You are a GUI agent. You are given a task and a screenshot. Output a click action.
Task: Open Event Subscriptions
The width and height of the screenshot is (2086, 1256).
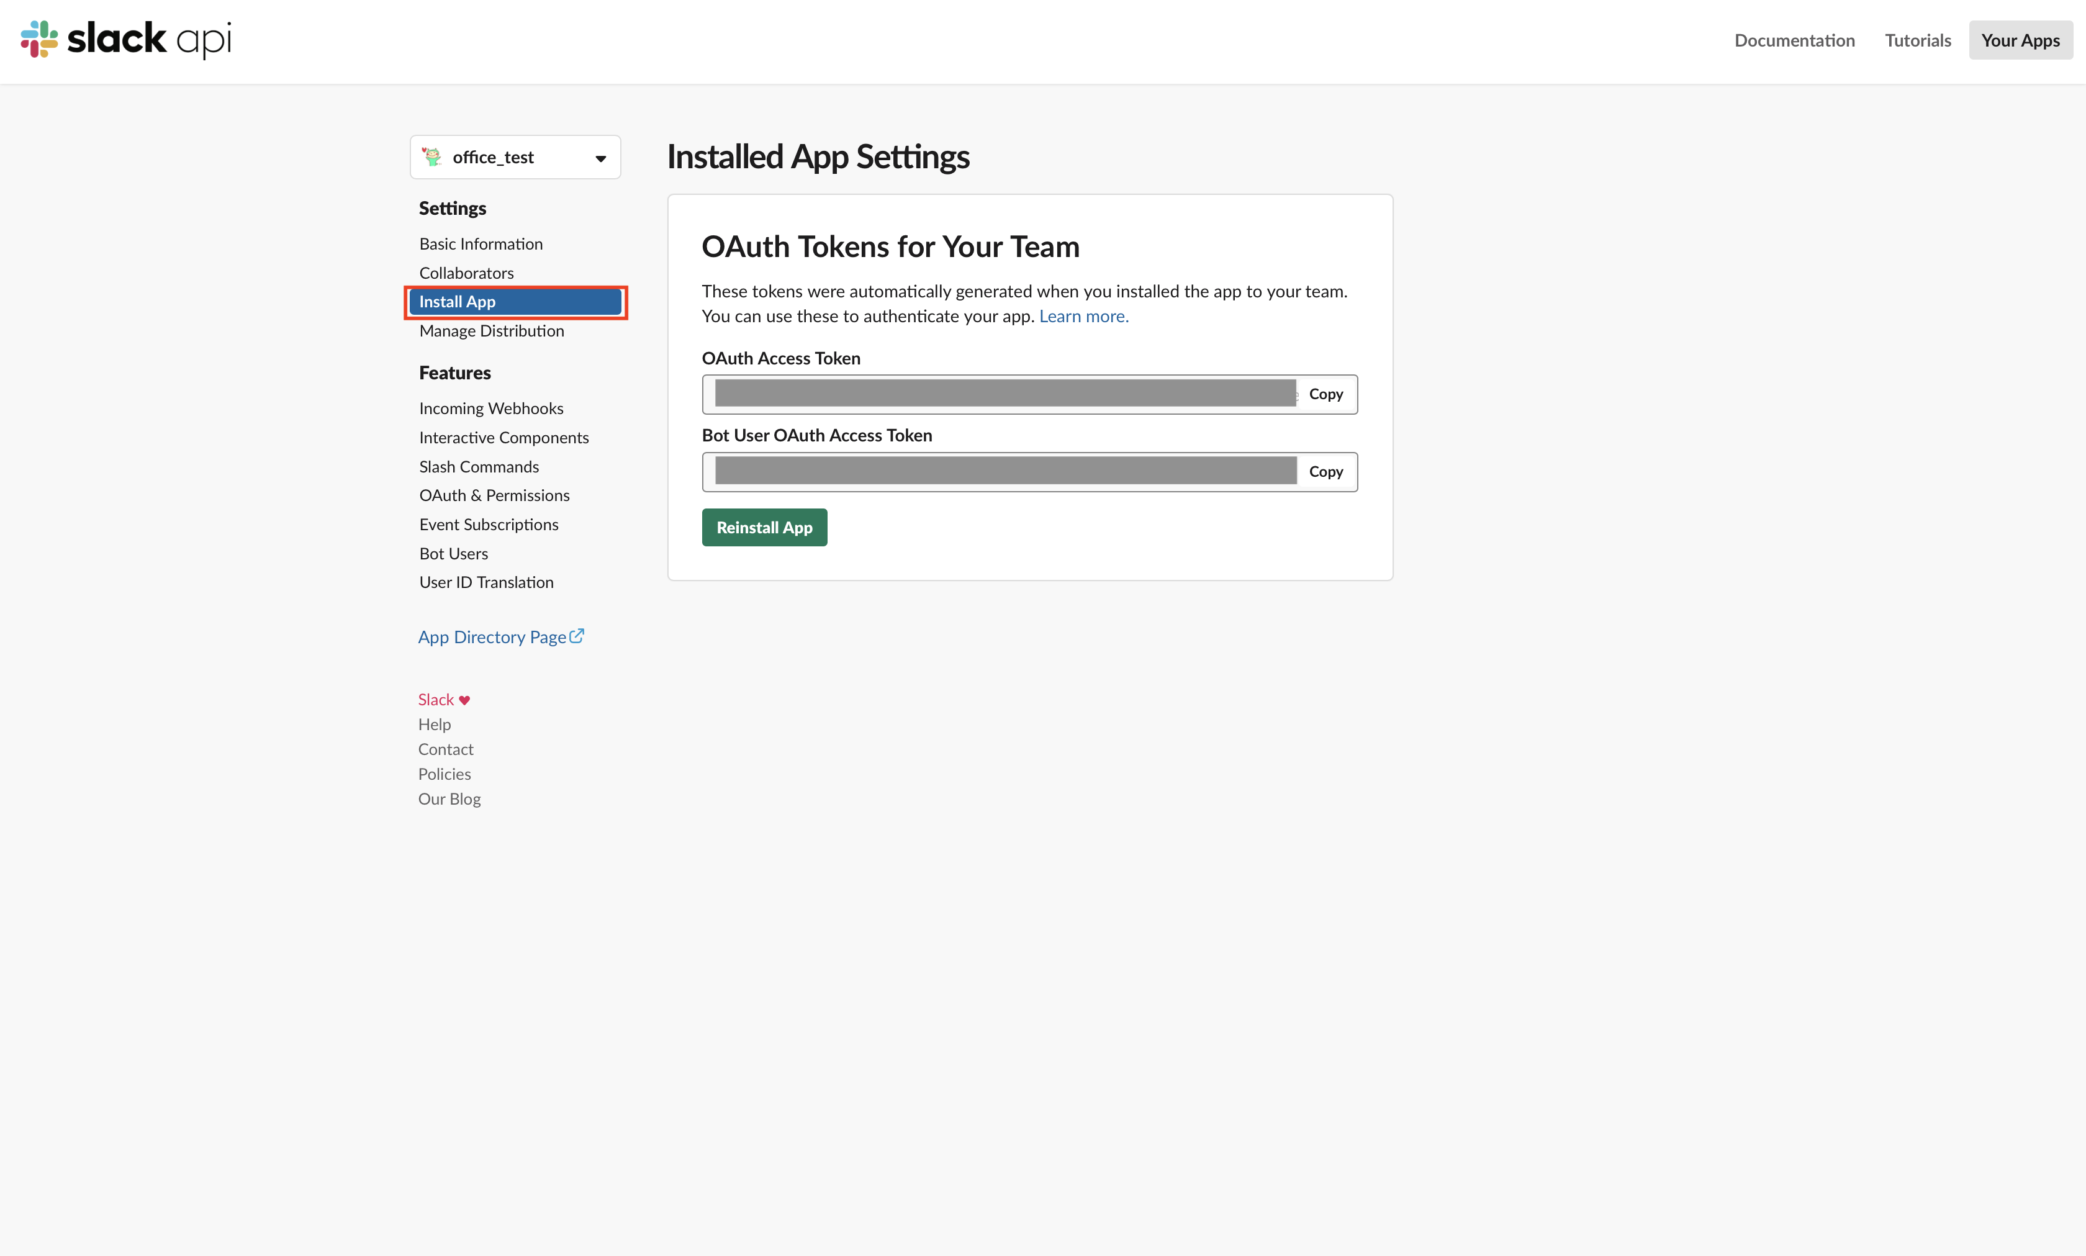[488, 524]
